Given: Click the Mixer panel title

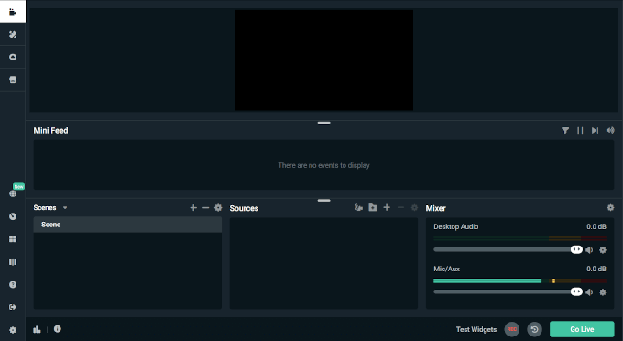Looking at the screenshot, I should 436,208.
